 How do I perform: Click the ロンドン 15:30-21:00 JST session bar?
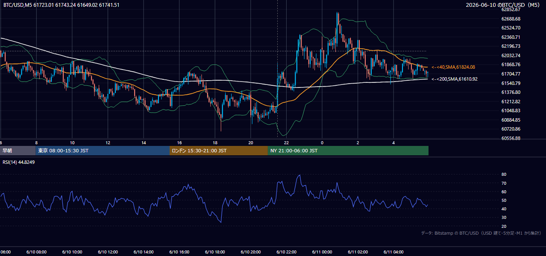pyautogui.click(x=219, y=151)
